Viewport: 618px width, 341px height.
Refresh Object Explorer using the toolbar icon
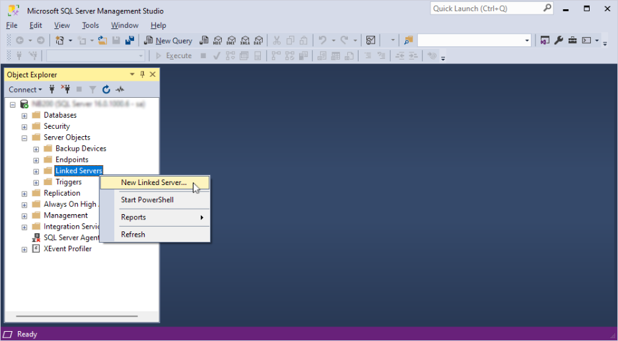106,89
